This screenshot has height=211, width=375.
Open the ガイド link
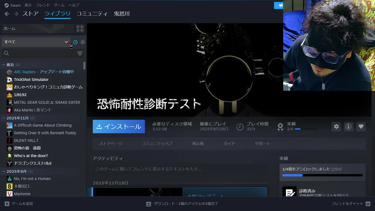pos(229,144)
